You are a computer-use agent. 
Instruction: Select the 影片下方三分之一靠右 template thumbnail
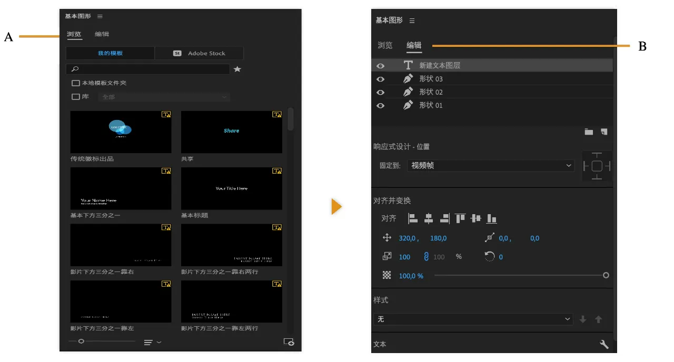point(121,245)
